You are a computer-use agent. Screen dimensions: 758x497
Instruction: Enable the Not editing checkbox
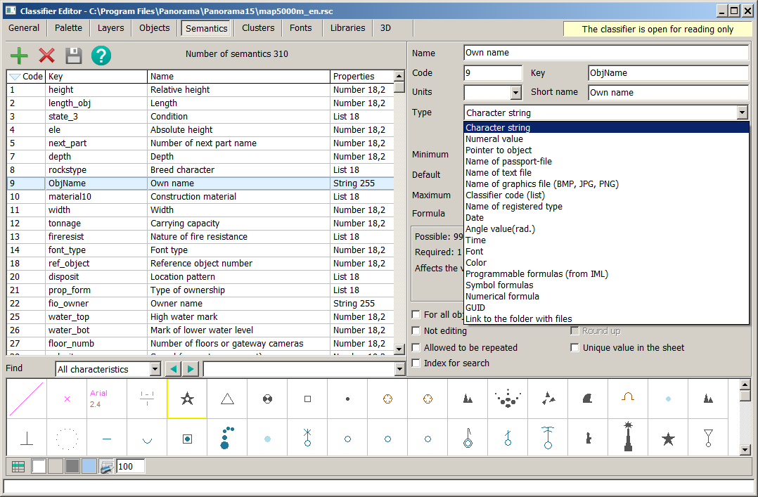point(416,331)
